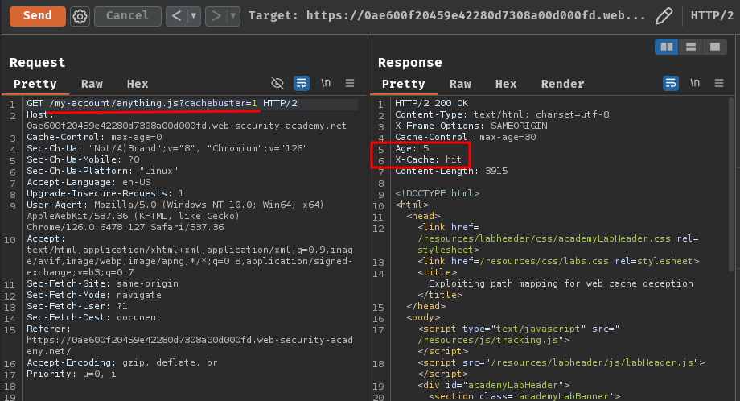Screen dimensions: 740x401
Task: Toggle request hide non-printable eye icon
Action: 277,83
